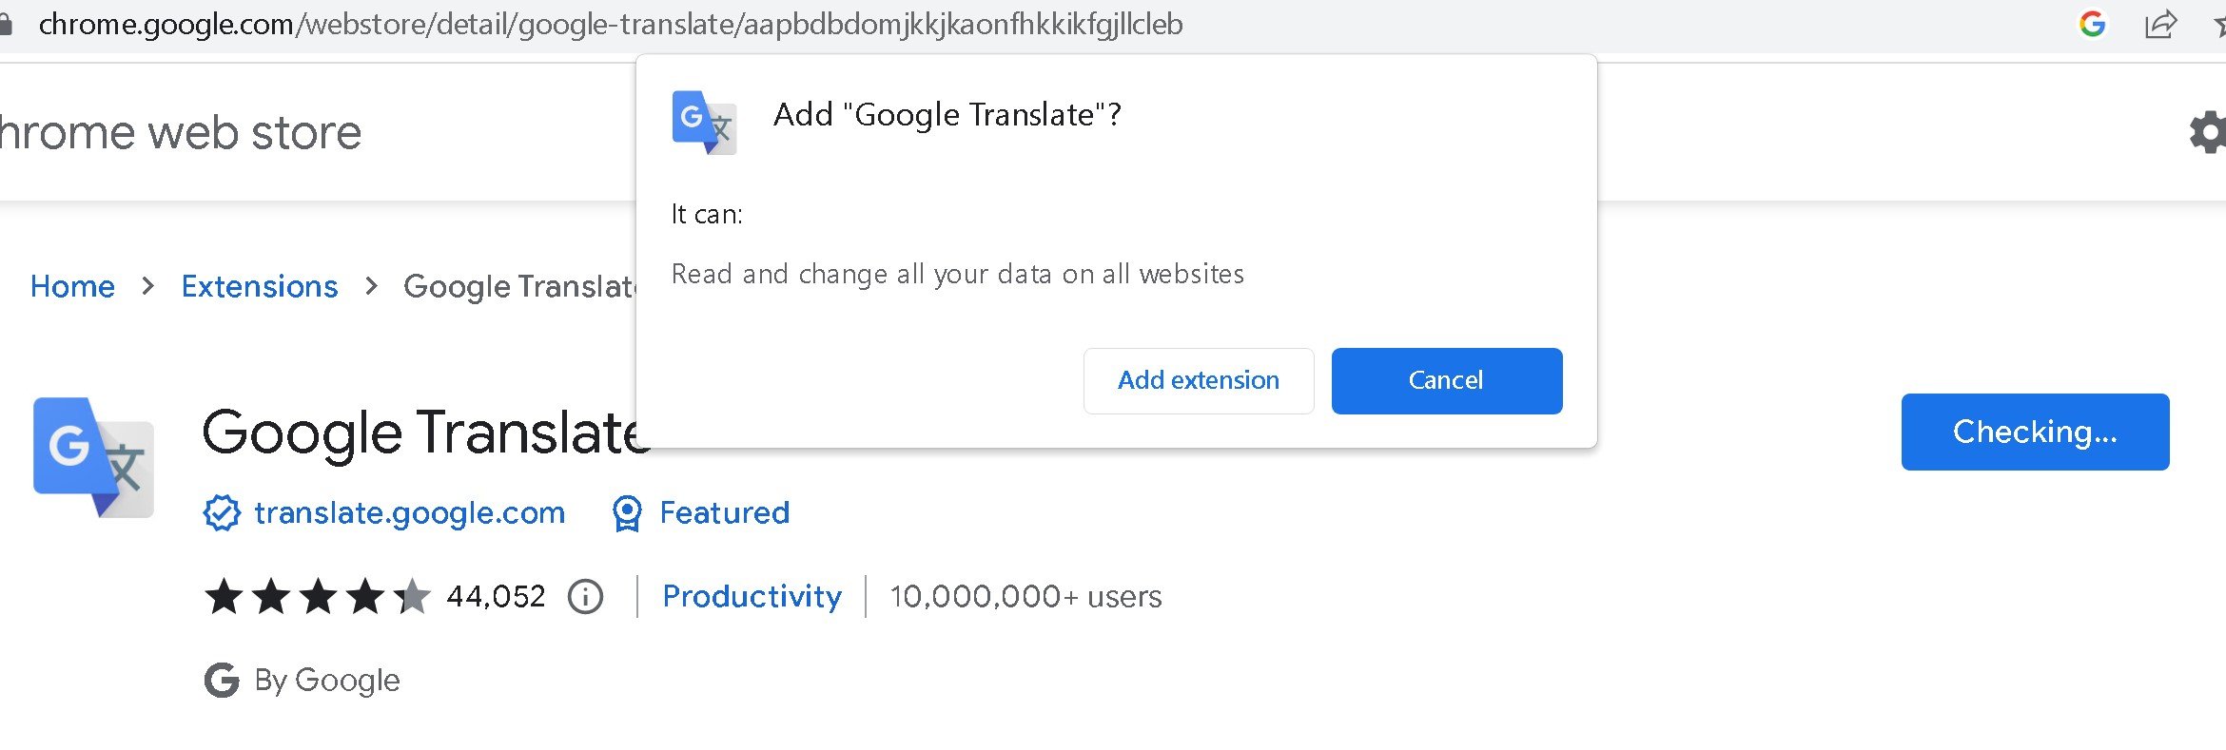Screen dimensions: 2226x750
Task: Click the Add extension button
Action: [1199, 380]
